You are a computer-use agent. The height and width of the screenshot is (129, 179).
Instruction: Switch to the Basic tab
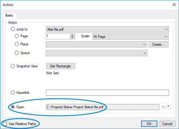click(x=9, y=15)
